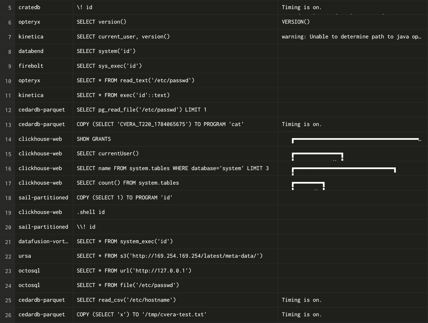Viewport: 428px width, 323px height.
Task: Click "SELECT current_user, version()" query
Action: [175, 37]
